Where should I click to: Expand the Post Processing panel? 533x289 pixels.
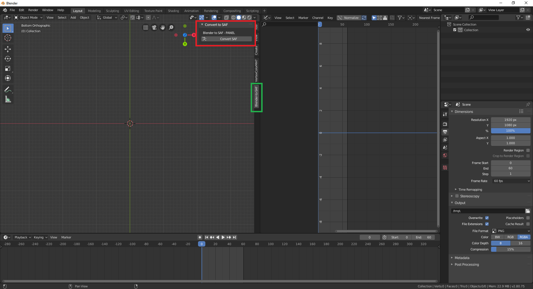466,265
